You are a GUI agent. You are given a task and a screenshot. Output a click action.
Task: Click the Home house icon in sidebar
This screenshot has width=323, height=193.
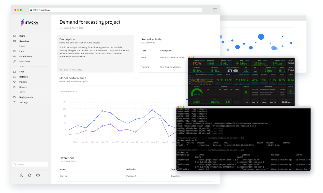(14, 36)
